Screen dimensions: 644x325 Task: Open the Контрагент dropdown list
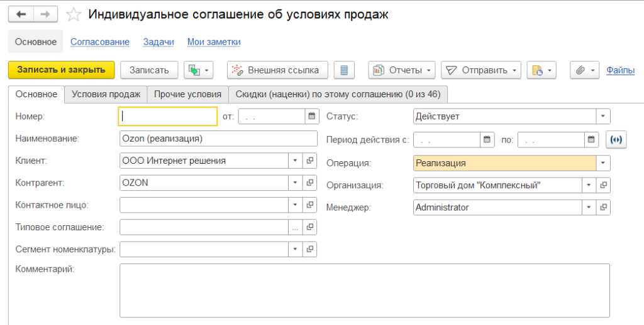[x=295, y=183]
